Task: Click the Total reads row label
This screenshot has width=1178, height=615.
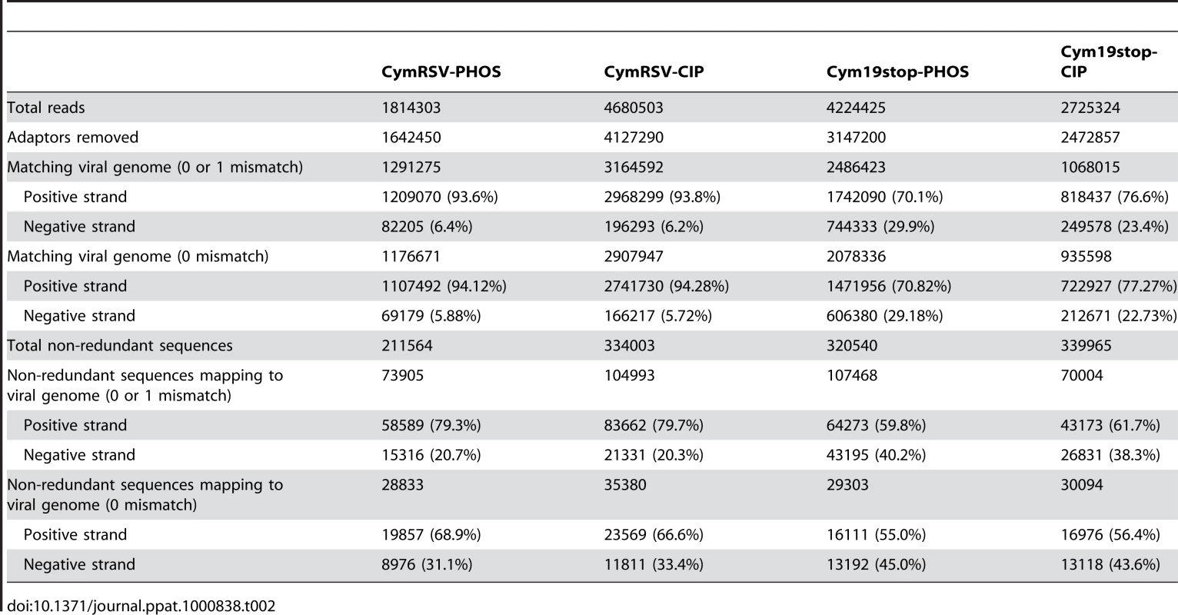Action: [46, 108]
